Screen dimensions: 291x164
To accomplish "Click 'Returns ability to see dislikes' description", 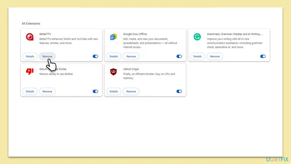I will tap(56, 74).
